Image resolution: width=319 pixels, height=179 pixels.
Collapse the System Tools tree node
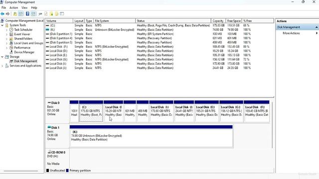click(x=2, y=25)
